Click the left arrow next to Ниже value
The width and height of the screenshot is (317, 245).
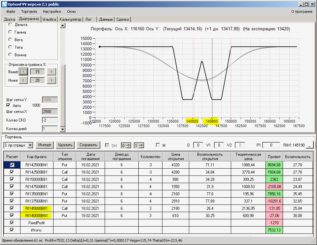23,80
